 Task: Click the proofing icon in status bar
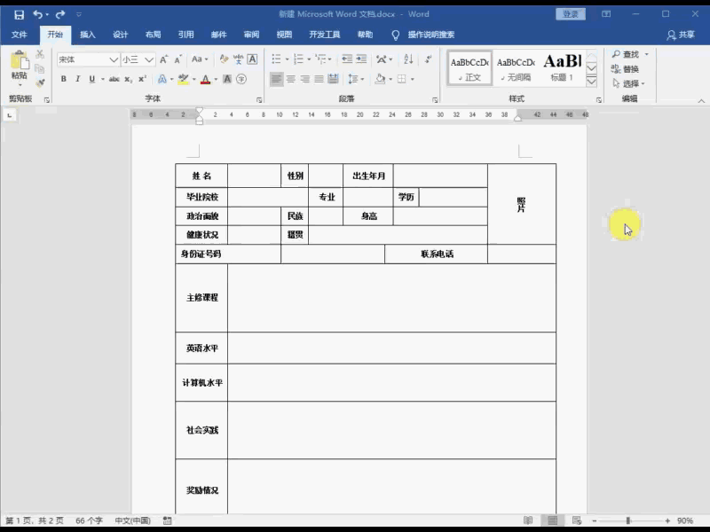coord(167,520)
